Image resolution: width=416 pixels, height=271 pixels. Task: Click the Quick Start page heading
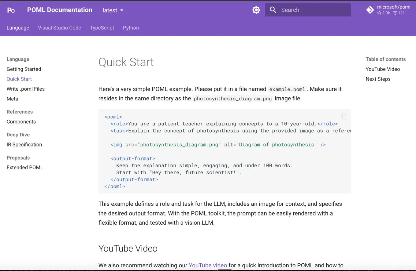click(126, 62)
